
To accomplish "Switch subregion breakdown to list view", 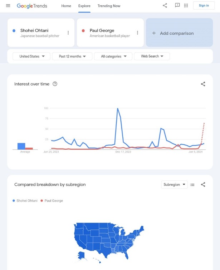I will tap(192, 185).
